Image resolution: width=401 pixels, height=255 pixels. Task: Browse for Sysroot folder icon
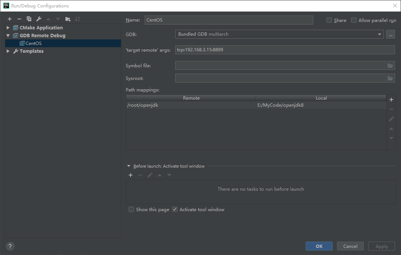point(390,78)
